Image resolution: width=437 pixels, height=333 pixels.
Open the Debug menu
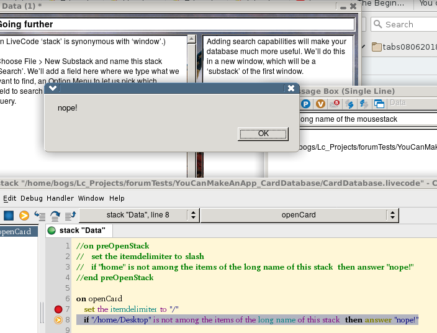30,198
